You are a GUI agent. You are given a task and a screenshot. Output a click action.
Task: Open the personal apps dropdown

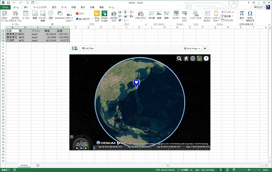(84, 19)
